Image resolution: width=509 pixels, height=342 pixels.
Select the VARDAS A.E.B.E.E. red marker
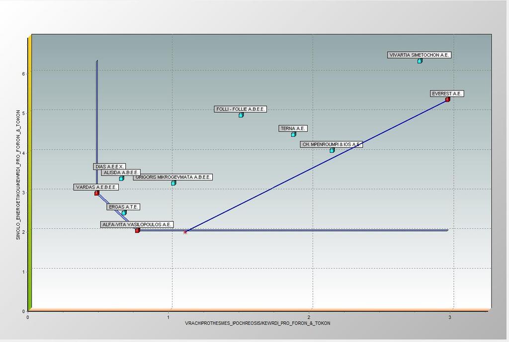click(x=97, y=193)
